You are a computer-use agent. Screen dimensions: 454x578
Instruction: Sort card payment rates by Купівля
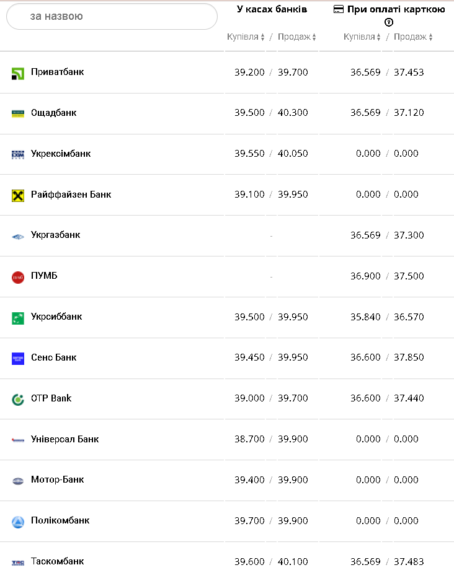coord(362,37)
